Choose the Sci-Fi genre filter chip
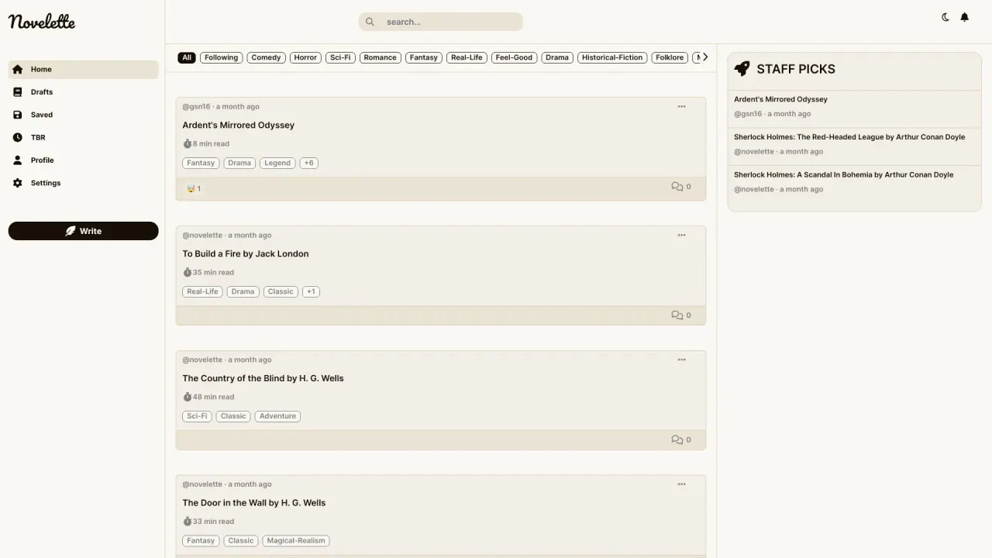The height and width of the screenshot is (558, 992). pyautogui.click(x=340, y=57)
